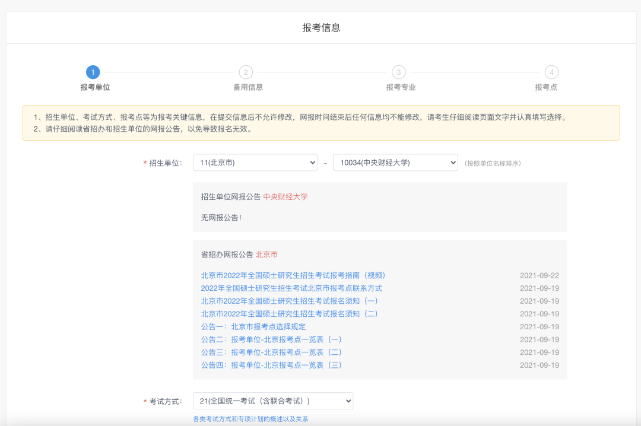Select step label 报考点
Viewport: 641px width, 426px height.
pos(546,87)
